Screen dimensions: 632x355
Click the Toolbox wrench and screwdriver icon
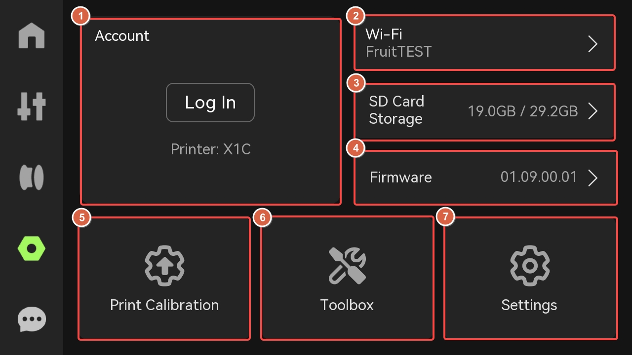[x=347, y=266]
